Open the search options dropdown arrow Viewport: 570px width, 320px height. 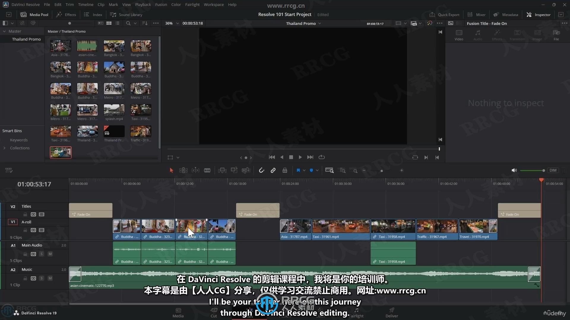135,23
